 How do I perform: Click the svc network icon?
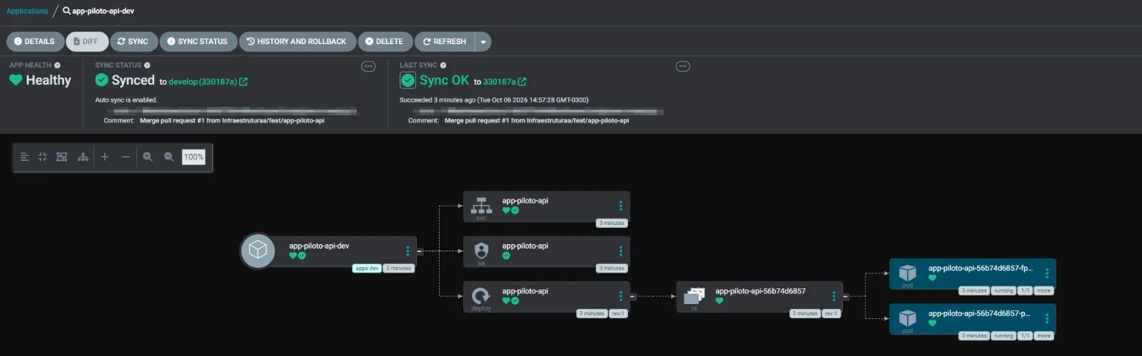pos(482,205)
